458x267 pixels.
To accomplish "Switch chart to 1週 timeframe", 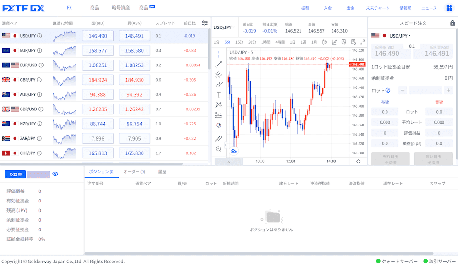I will 304,42.
